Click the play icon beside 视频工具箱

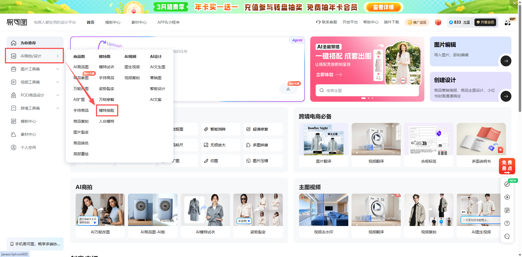pos(14,82)
